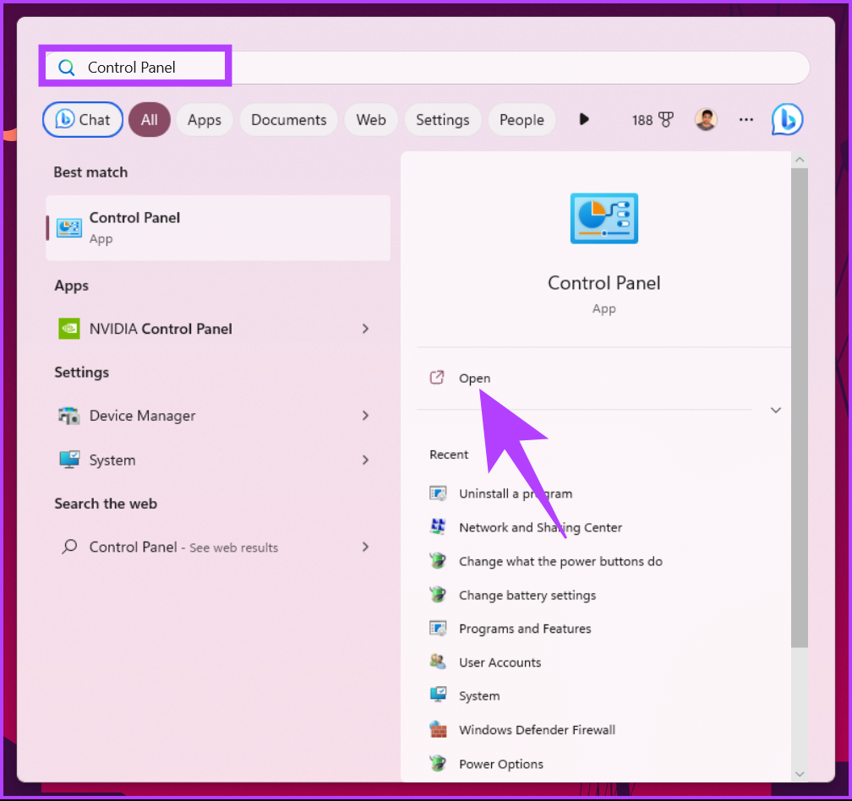
Task: Switch to the Documents filter tab
Action: tap(288, 119)
